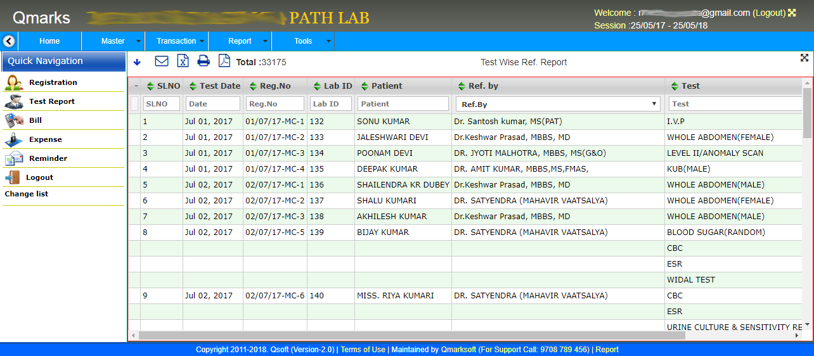Email the report via envelope icon
Viewport: 814px width, 356px height.
coord(162,61)
